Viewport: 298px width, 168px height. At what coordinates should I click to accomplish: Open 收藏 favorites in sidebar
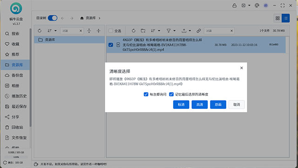(x=15, y=44)
